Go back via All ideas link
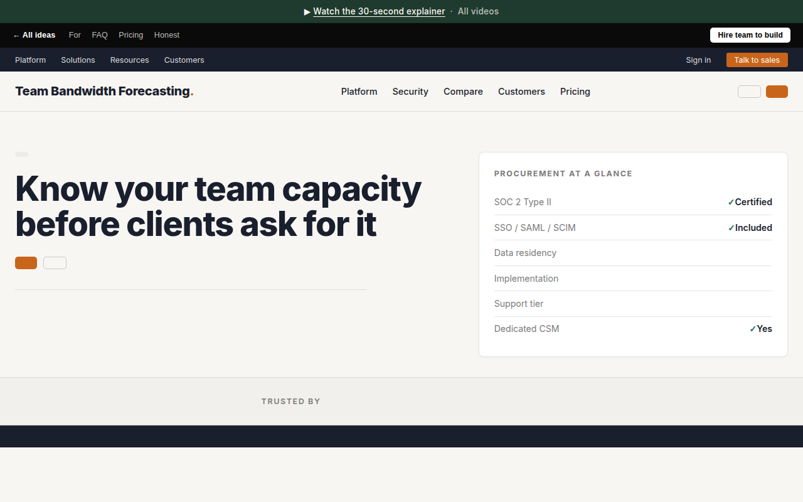Screen dimensions: 803x502 [35, 35]
